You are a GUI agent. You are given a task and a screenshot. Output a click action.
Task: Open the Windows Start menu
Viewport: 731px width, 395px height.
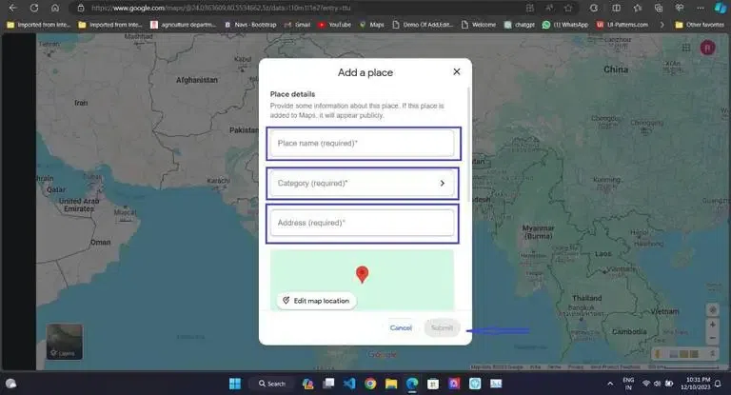pyautogui.click(x=235, y=384)
